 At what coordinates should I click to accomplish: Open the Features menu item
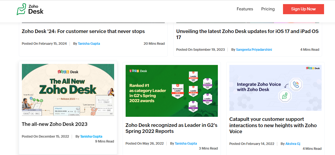(x=245, y=9)
